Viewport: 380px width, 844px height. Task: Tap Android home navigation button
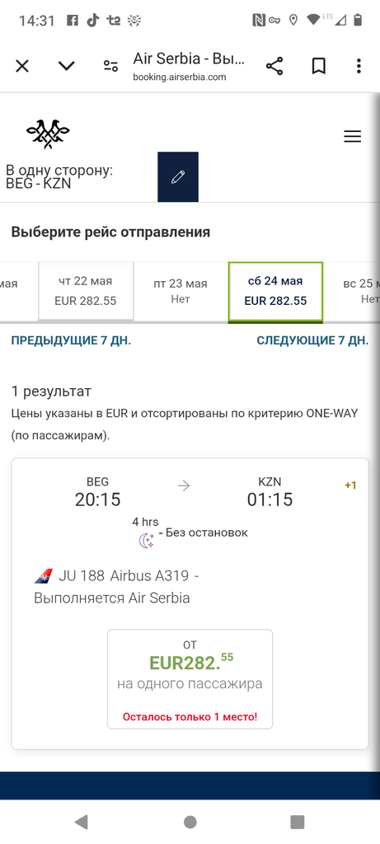point(190,822)
